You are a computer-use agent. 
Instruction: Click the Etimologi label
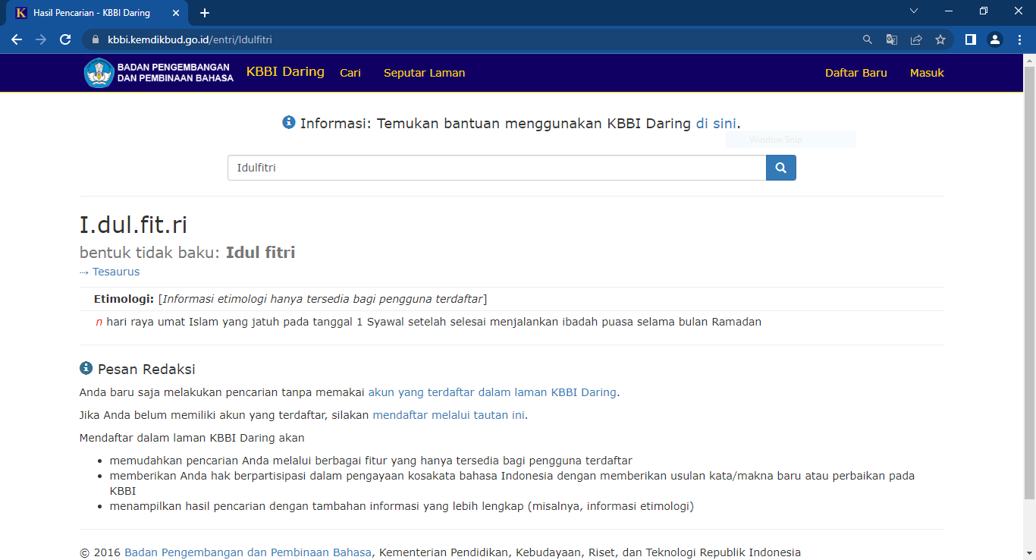124,299
